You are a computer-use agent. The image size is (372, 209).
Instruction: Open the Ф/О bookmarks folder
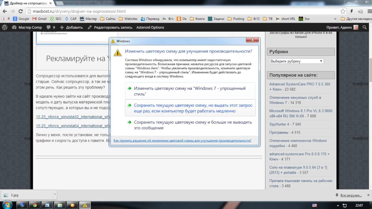point(253,19)
